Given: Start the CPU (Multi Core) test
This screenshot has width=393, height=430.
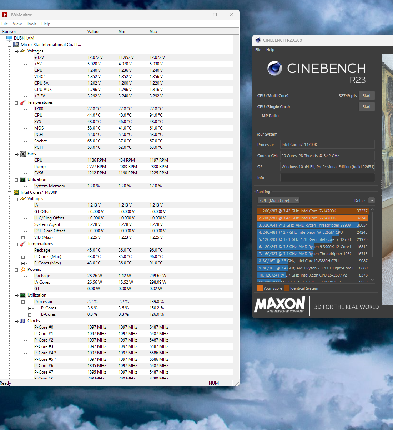Looking at the screenshot, I should point(367,96).
